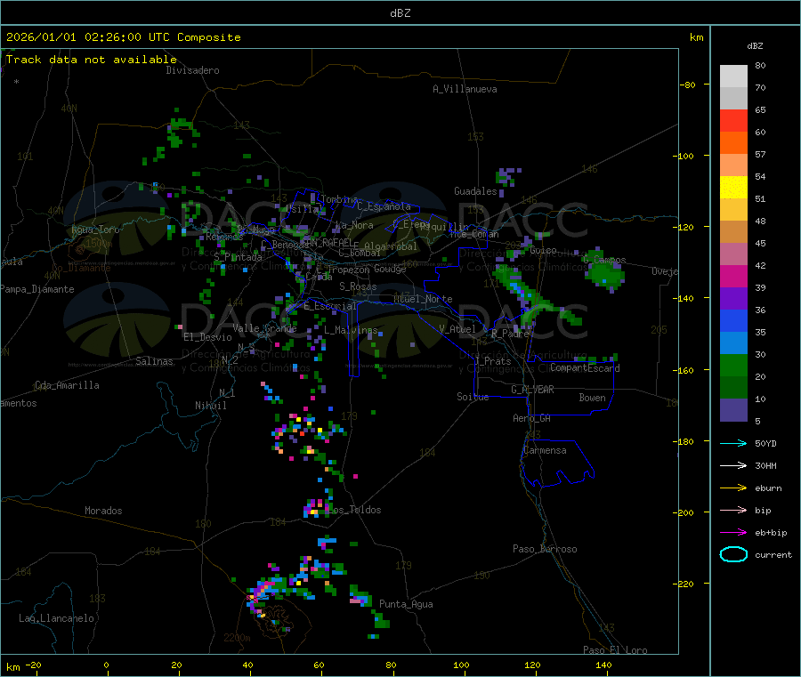Click the Carmensa map label
Image resolution: width=801 pixels, height=677 pixels.
click(545, 450)
